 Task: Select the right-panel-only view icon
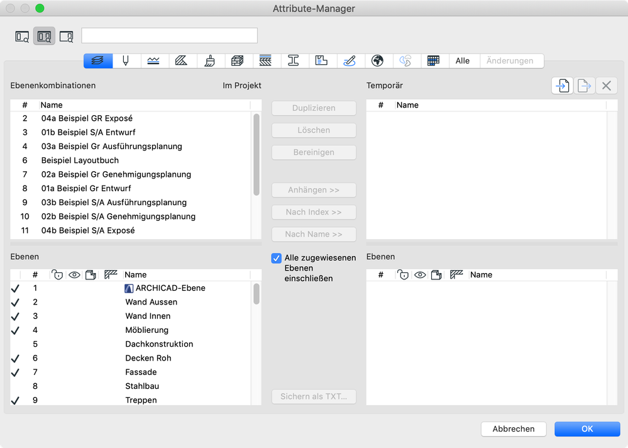pyautogui.click(x=66, y=37)
